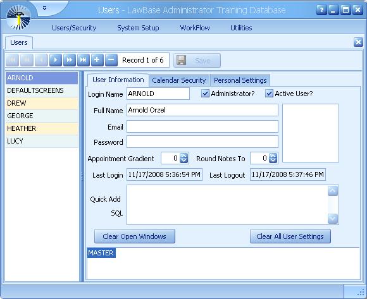Select DREW in the user list

point(42,103)
